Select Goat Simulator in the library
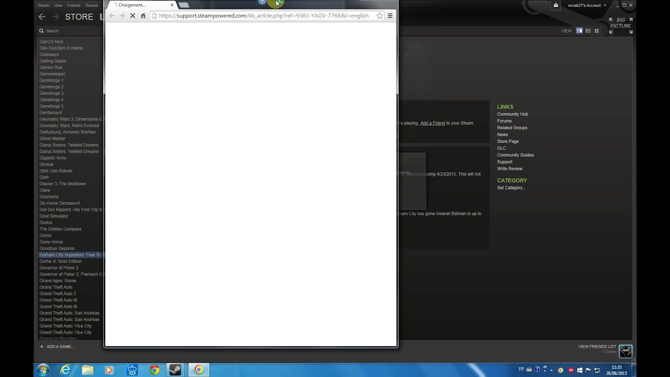Viewport: 670px width, 377px height. coord(54,216)
